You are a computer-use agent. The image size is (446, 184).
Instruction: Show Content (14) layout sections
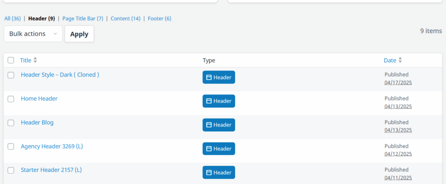coord(125,19)
